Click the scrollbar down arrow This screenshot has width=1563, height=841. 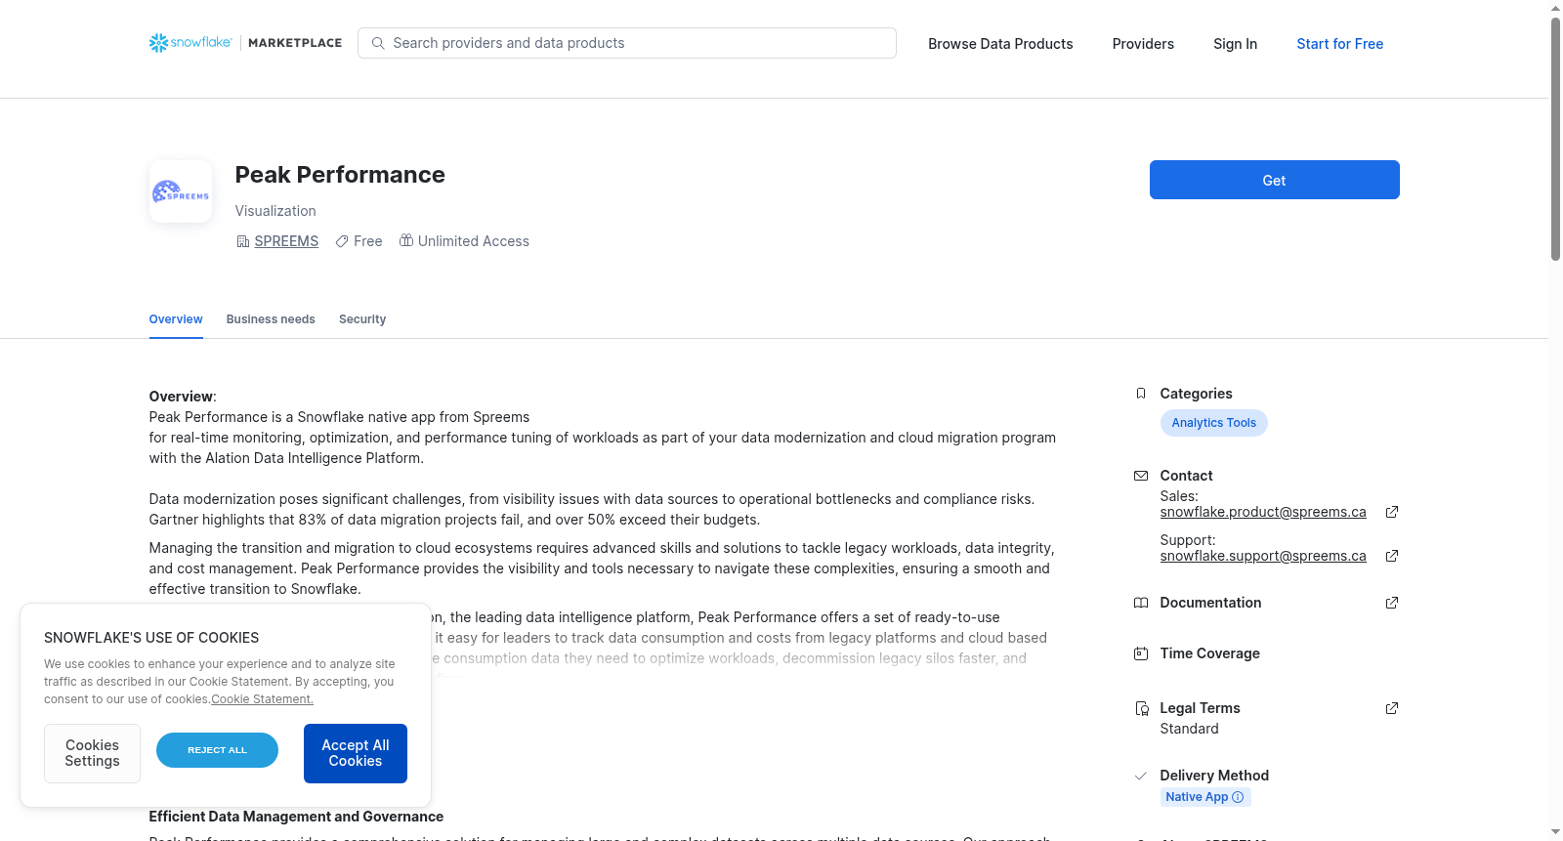[x=1555, y=833]
